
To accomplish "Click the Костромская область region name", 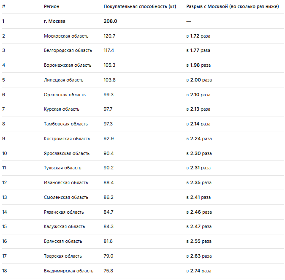I will coord(67,139).
